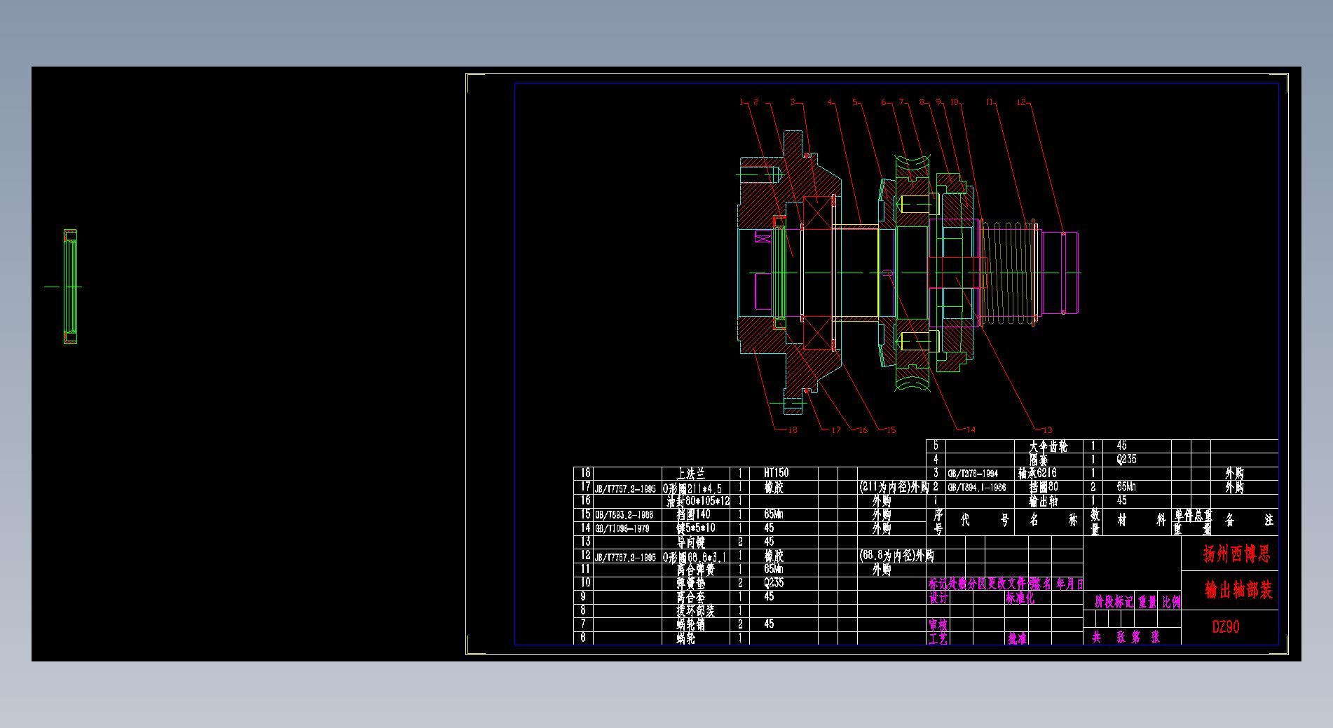This screenshot has height=728, width=1333.
Task: Click the note (68.8为内径)外购
Action: 896,556
